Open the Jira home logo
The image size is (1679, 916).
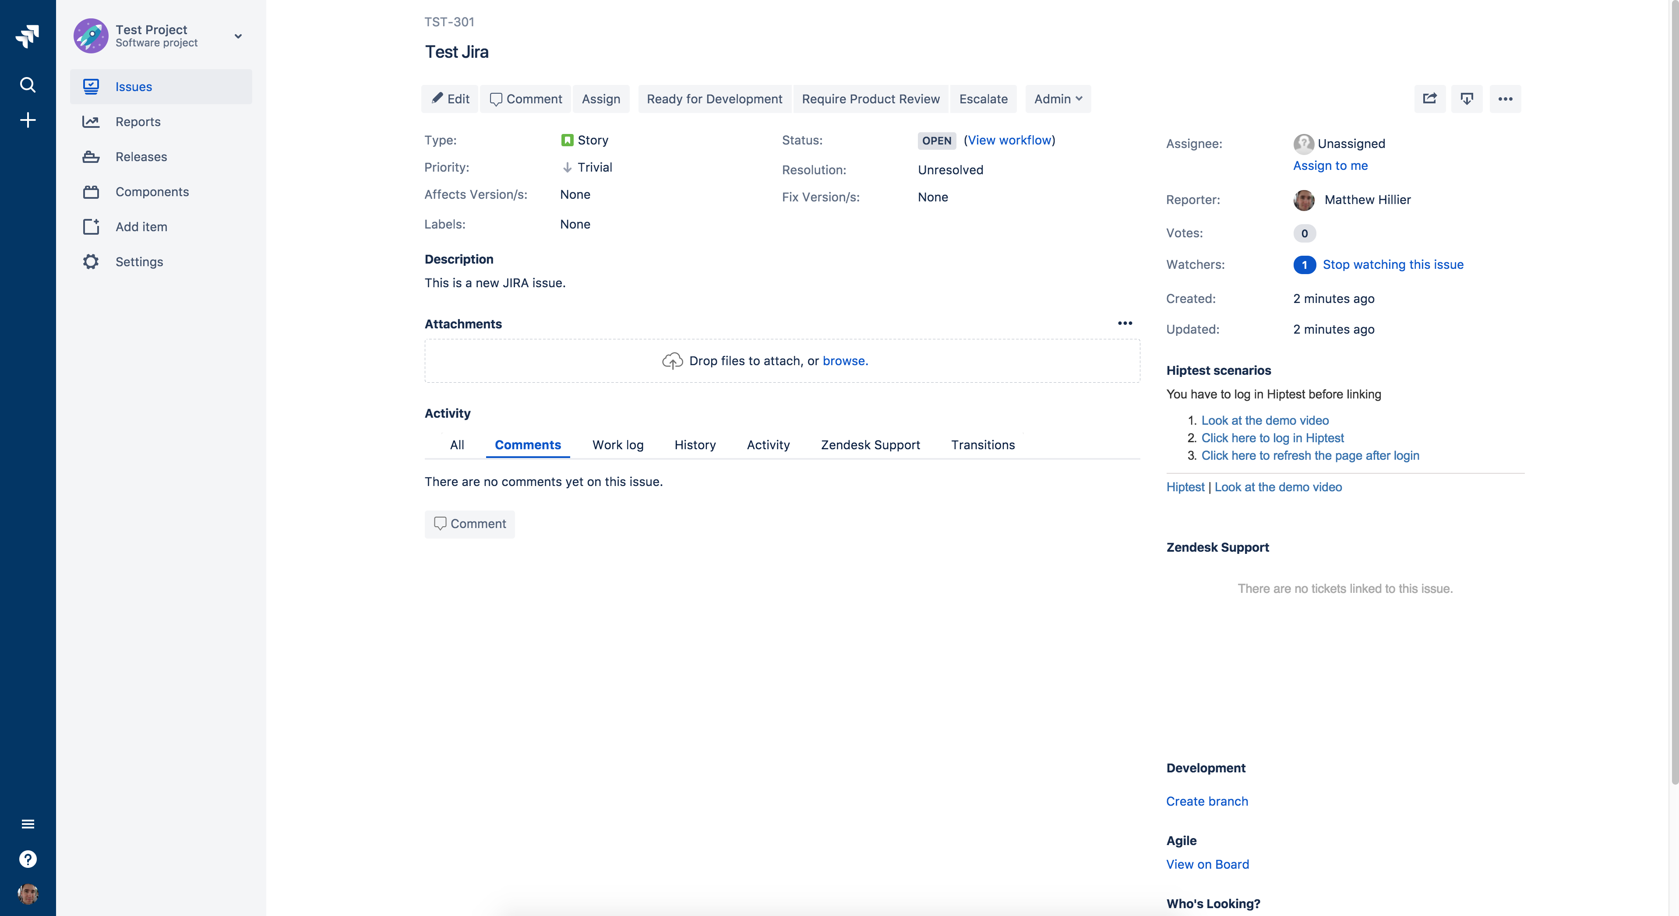[28, 36]
